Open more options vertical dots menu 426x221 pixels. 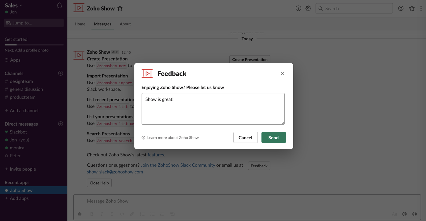(421, 9)
